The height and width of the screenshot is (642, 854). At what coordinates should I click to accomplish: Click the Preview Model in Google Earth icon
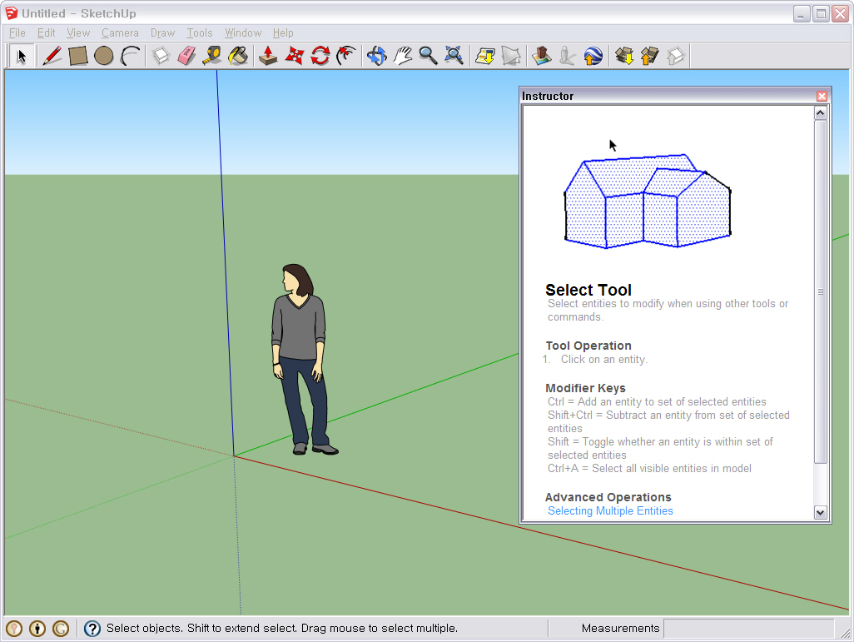[593, 56]
